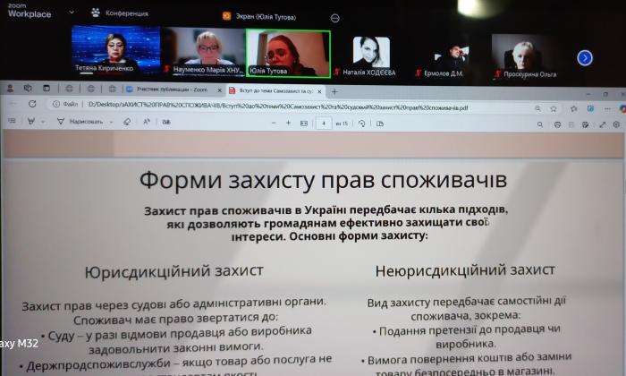626x376 pixels.
Task: Click the browser refresh button
Action: pos(32,106)
